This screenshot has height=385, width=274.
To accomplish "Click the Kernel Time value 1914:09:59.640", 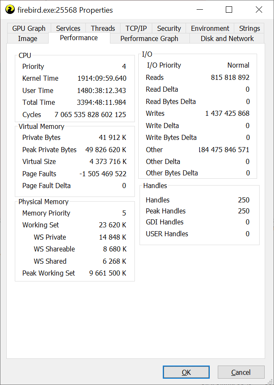I will click(102, 78).
